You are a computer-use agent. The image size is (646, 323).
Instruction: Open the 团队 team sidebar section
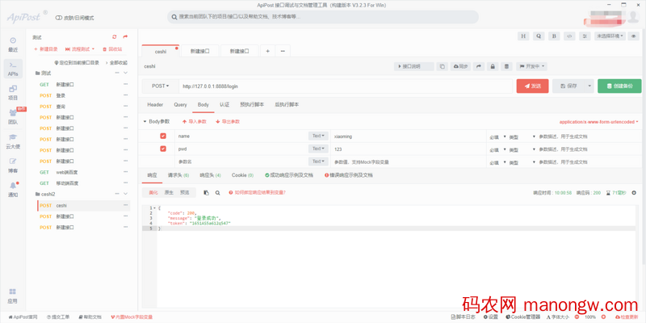pyautogui.click(x=13, y=117)
